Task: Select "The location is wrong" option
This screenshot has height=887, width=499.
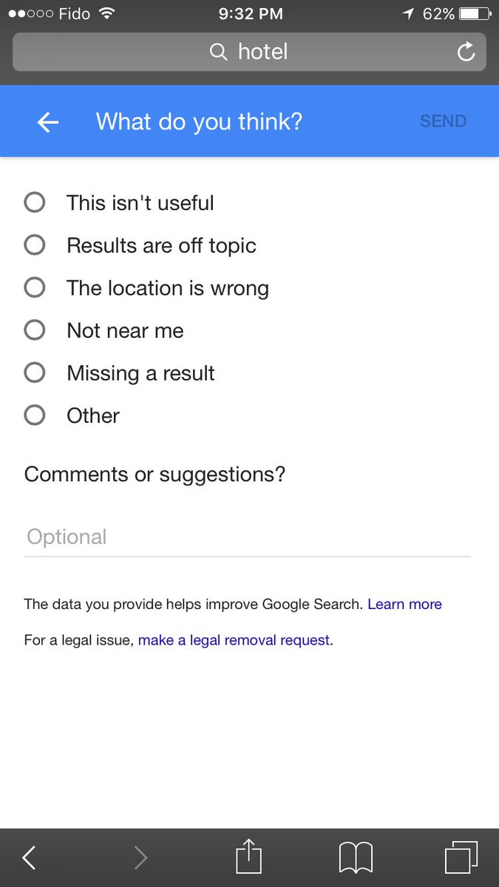Action: tap(35, 288)
